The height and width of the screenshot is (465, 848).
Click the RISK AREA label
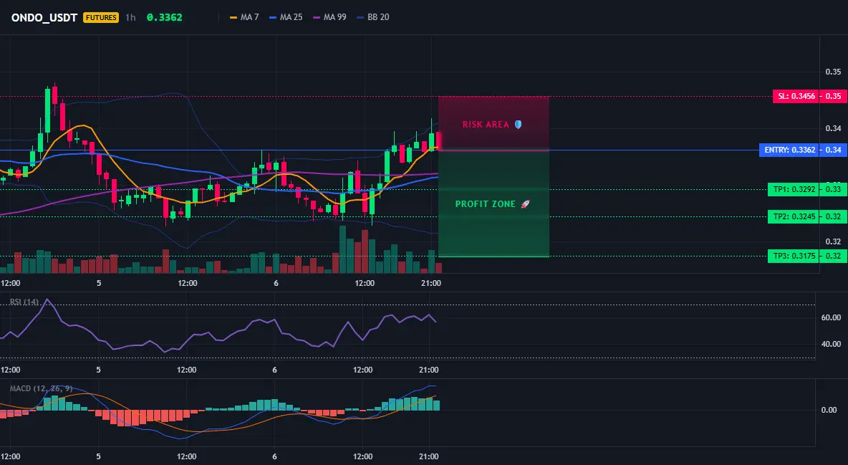tap(486, 125)
